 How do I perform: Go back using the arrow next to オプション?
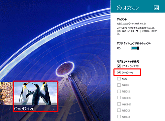(x=119, y=8)
